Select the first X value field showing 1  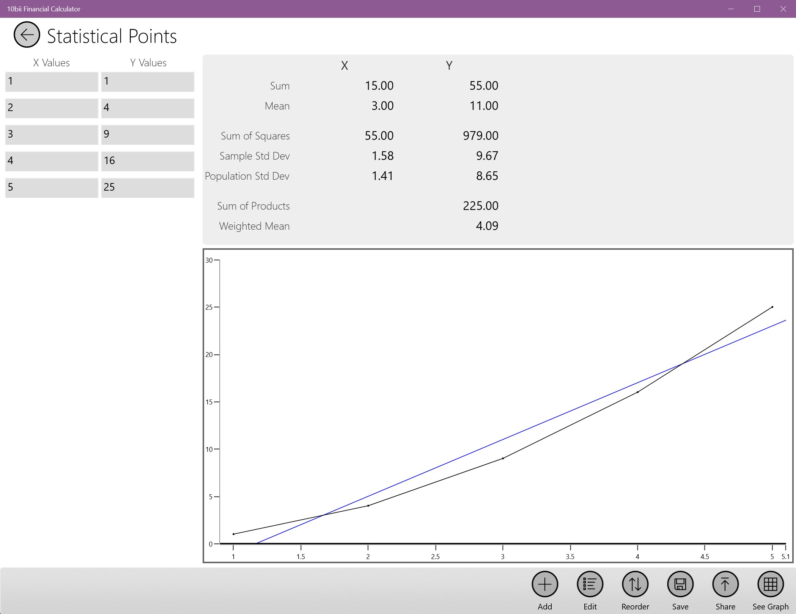tap(51, 81)
